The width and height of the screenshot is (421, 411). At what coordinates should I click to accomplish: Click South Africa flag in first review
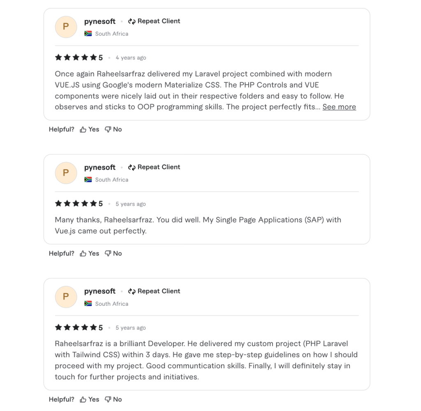click(88, 34)
